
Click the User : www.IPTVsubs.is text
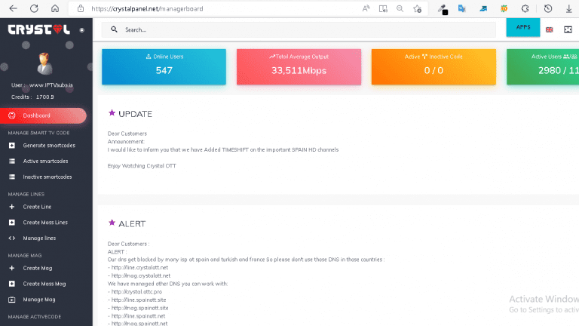click(41, 85)
